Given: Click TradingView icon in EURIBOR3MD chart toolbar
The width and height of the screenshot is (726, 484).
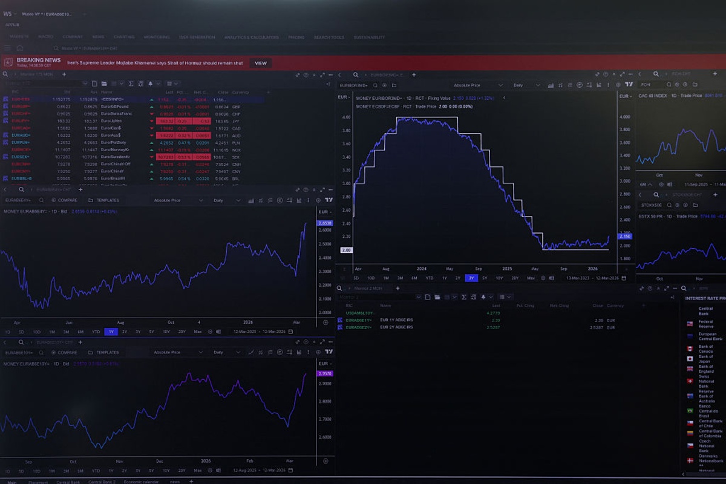Looking at the screenshot, I should coord(629,85).
